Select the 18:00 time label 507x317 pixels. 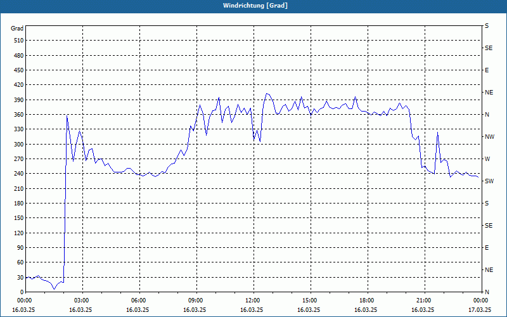[366, 301]
